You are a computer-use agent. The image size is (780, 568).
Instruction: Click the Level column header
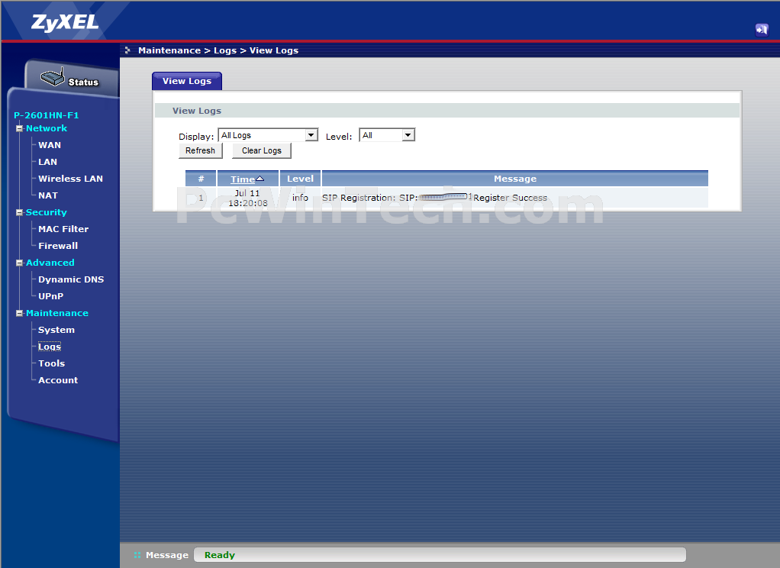300,179
